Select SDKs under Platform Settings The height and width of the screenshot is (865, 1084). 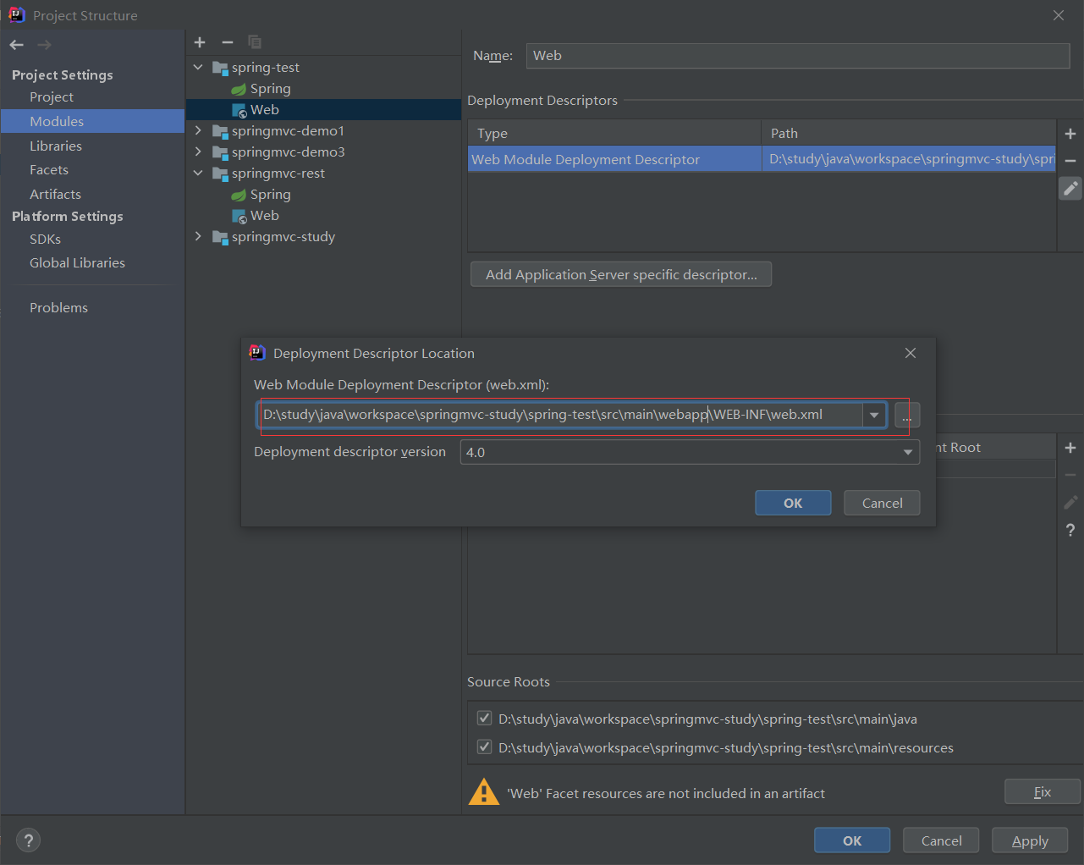tap(45, 240)
